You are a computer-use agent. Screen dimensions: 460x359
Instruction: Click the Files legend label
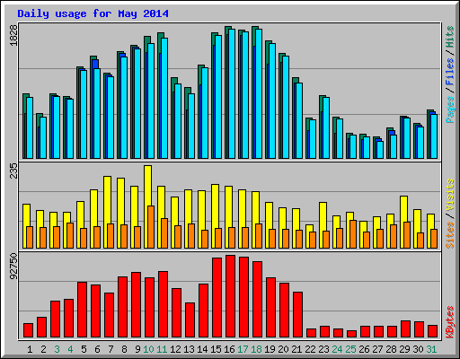(449, 72)
